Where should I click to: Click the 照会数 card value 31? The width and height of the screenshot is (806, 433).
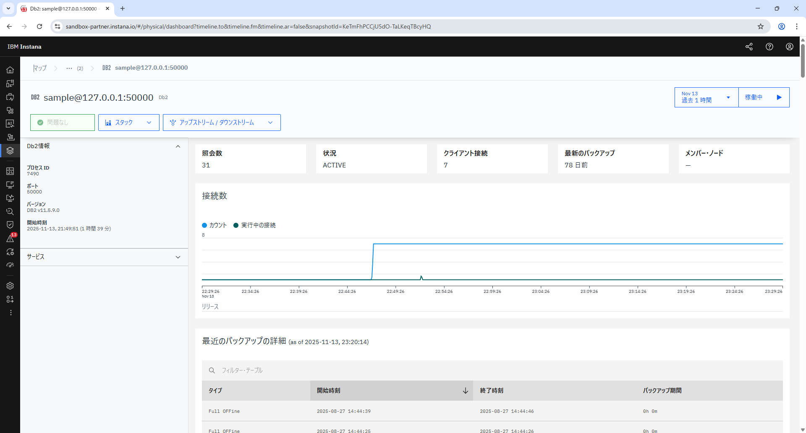tap(206, 165)
